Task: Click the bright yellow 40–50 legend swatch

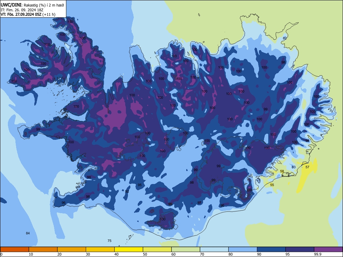Action: tap(129, 249)
